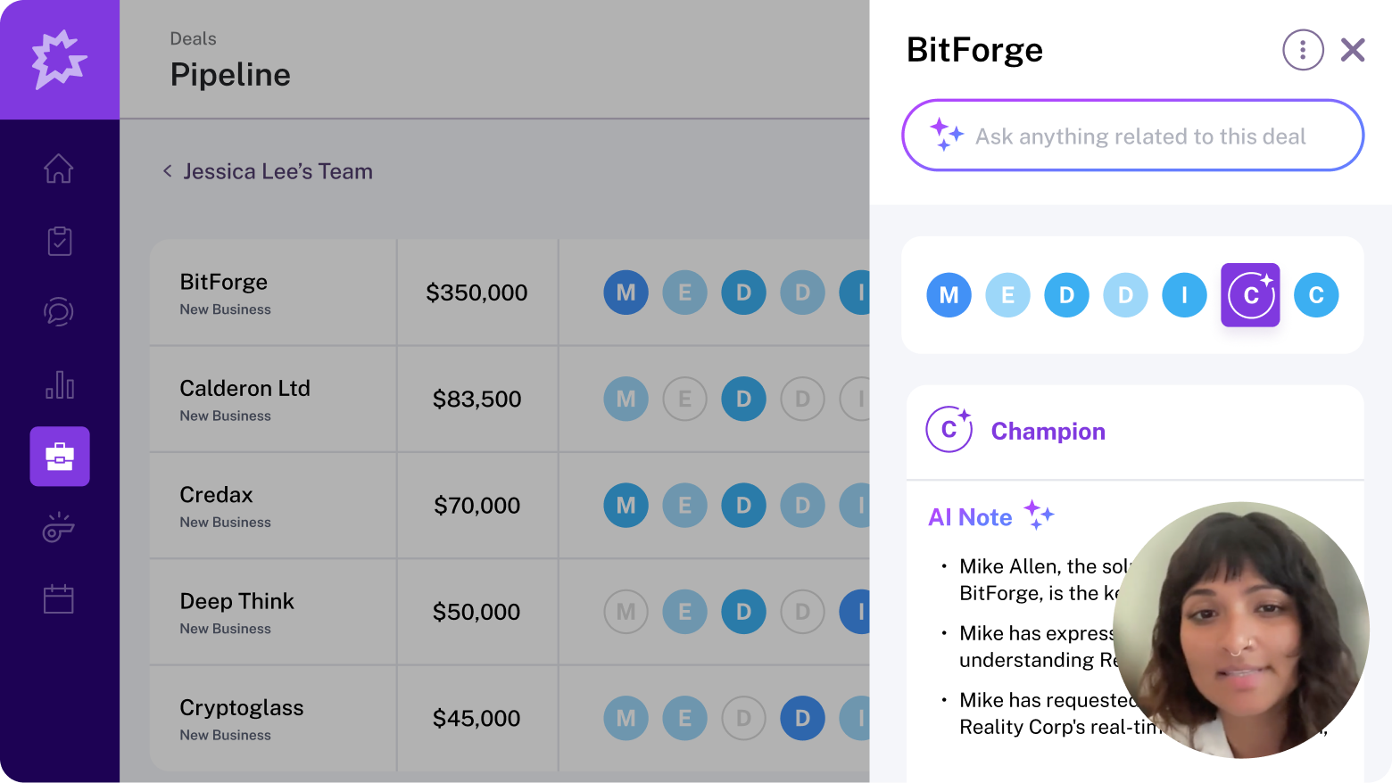Click the Jessica Lee's Team link

coord(278,170)
